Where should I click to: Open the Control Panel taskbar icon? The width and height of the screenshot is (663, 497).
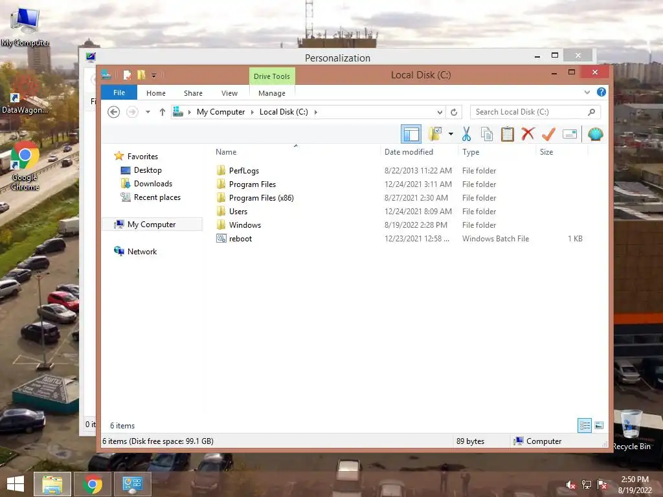pos(133,484)
